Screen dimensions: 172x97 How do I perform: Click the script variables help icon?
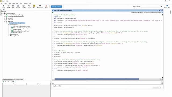[x=162, y=13]
